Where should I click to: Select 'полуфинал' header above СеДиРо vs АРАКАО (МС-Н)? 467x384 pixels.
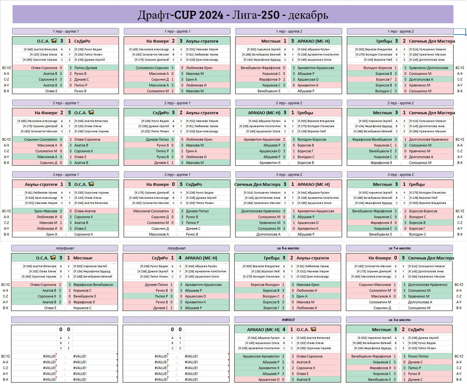(x=176, y=248)
